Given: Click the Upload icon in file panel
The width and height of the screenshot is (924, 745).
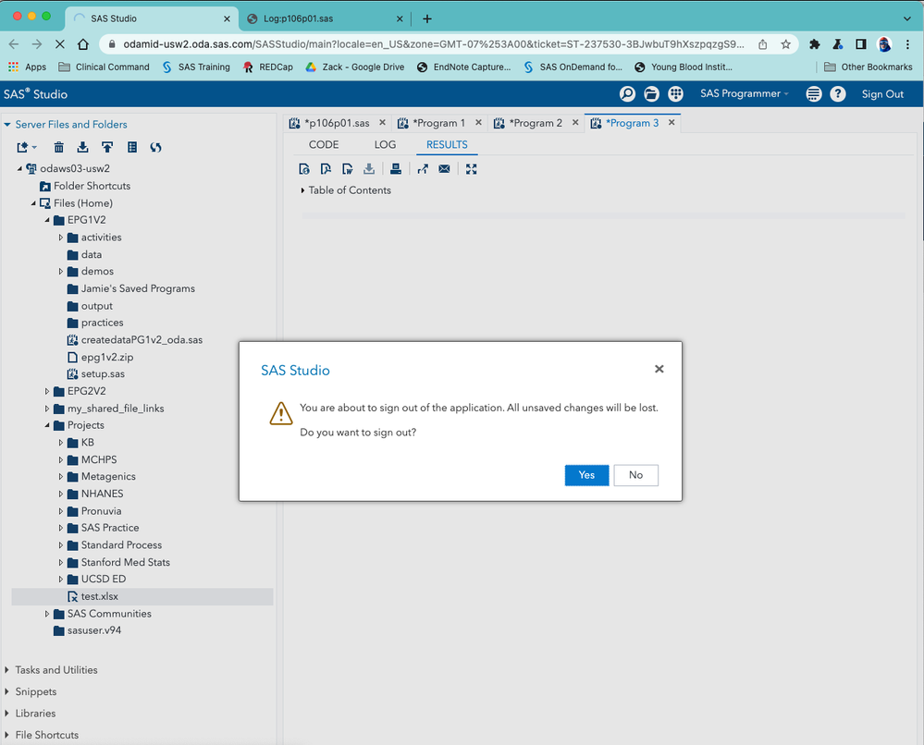Looking at the screenshot, I should [x=107, y=147].
